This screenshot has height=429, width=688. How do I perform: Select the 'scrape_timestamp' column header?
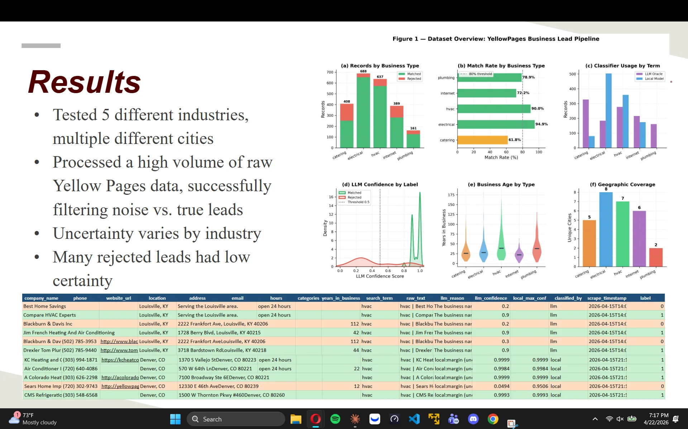click(x=607, y=298)
